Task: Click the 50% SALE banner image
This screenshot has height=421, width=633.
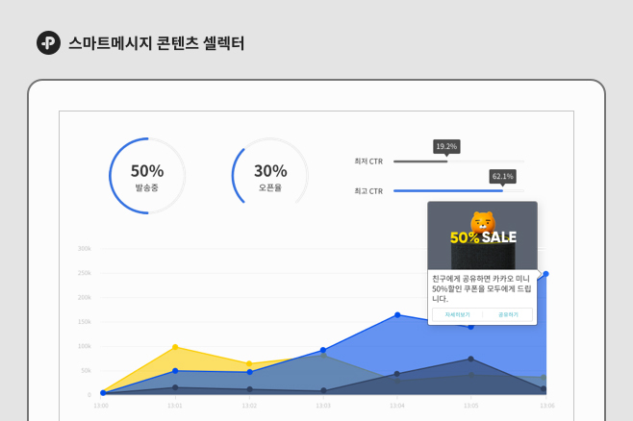Action: (482, 235)
